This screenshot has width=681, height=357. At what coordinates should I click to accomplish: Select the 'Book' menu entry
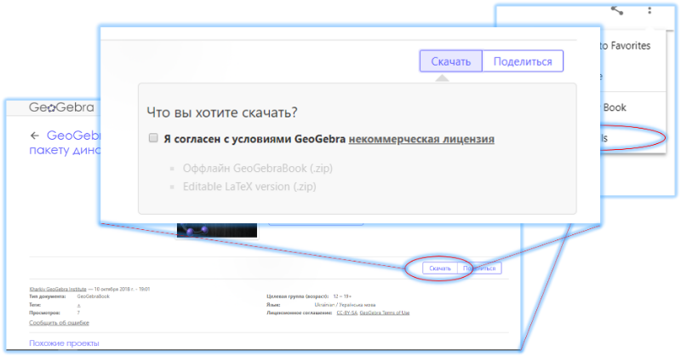(615, 107)
